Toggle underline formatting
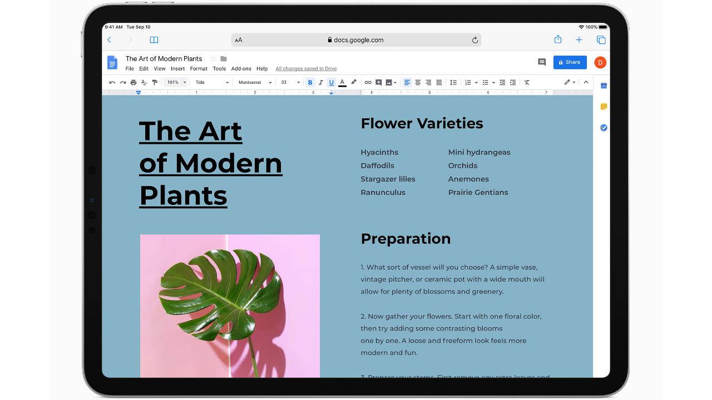 (x=331, y=82)
